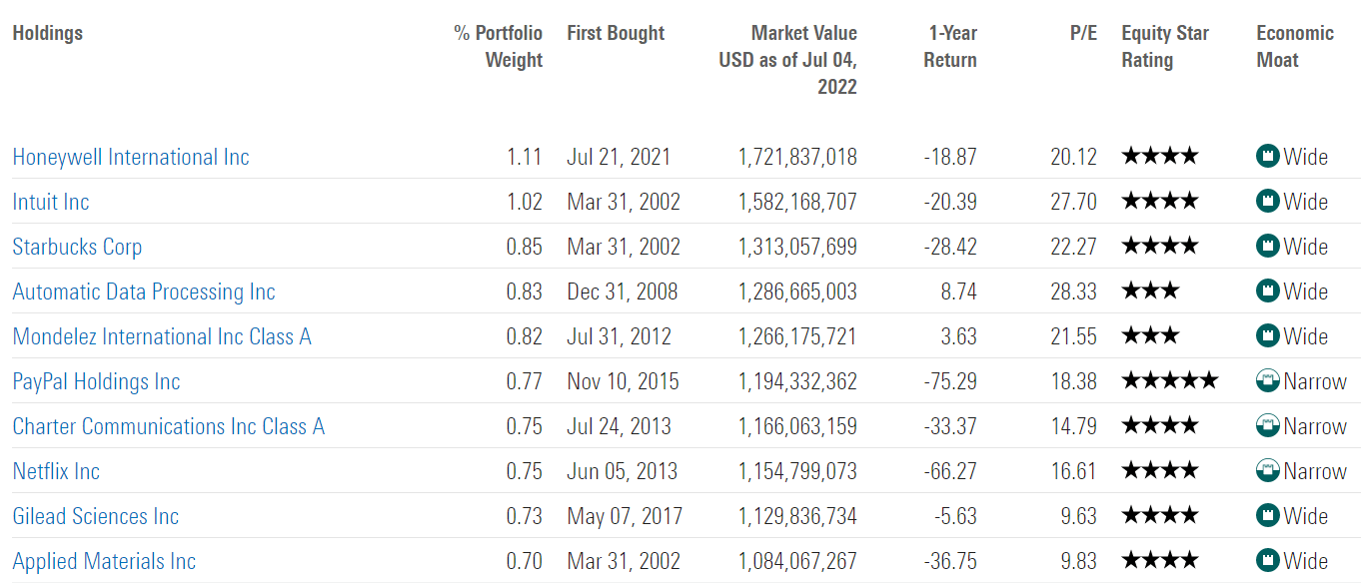Screen dimensions: 1361x583
Task: Click the Narrow moat icon for PayPal
Action: coord(1268,381)
